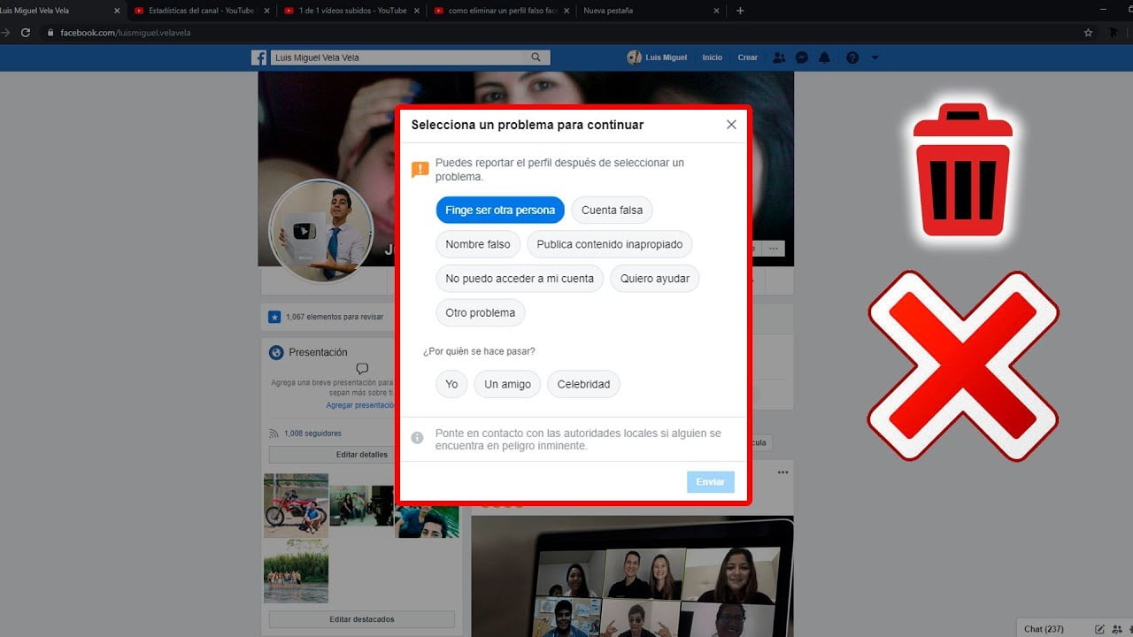Open the river group featured photo
This screenshot has height=637, width=1133.
point(296,572)
